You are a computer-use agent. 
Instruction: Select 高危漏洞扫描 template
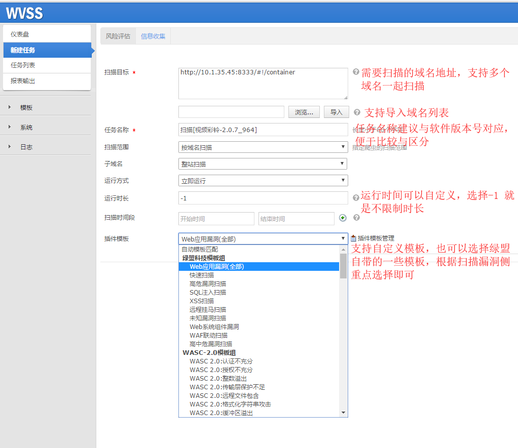tap(259, 283)
